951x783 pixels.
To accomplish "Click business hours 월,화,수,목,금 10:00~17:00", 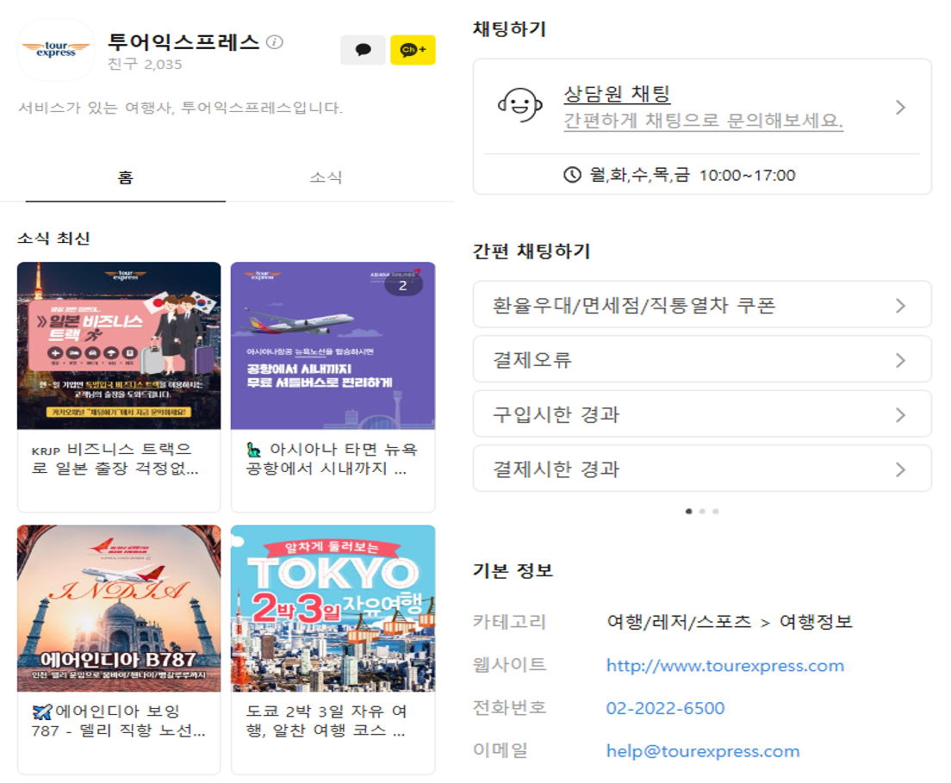I will 692,175.
